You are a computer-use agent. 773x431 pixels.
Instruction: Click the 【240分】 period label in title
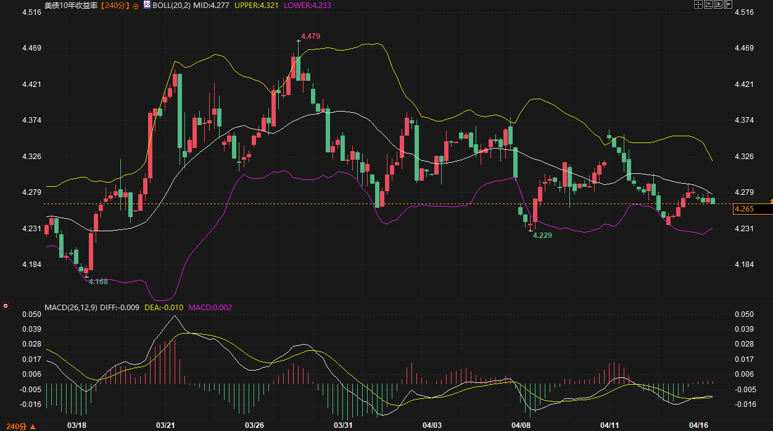click(x=114, y=5)
